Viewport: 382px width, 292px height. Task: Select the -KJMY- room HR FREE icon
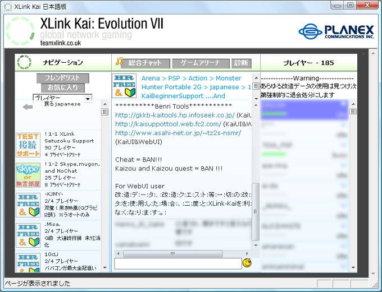(28, 205)
